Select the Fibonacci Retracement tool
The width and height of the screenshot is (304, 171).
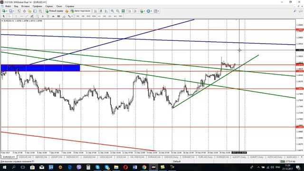pyautogui.click(x=38, y=16)
